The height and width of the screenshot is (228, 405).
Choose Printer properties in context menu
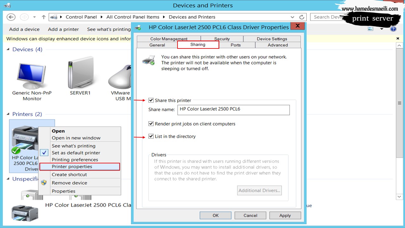tap(80, 167)
